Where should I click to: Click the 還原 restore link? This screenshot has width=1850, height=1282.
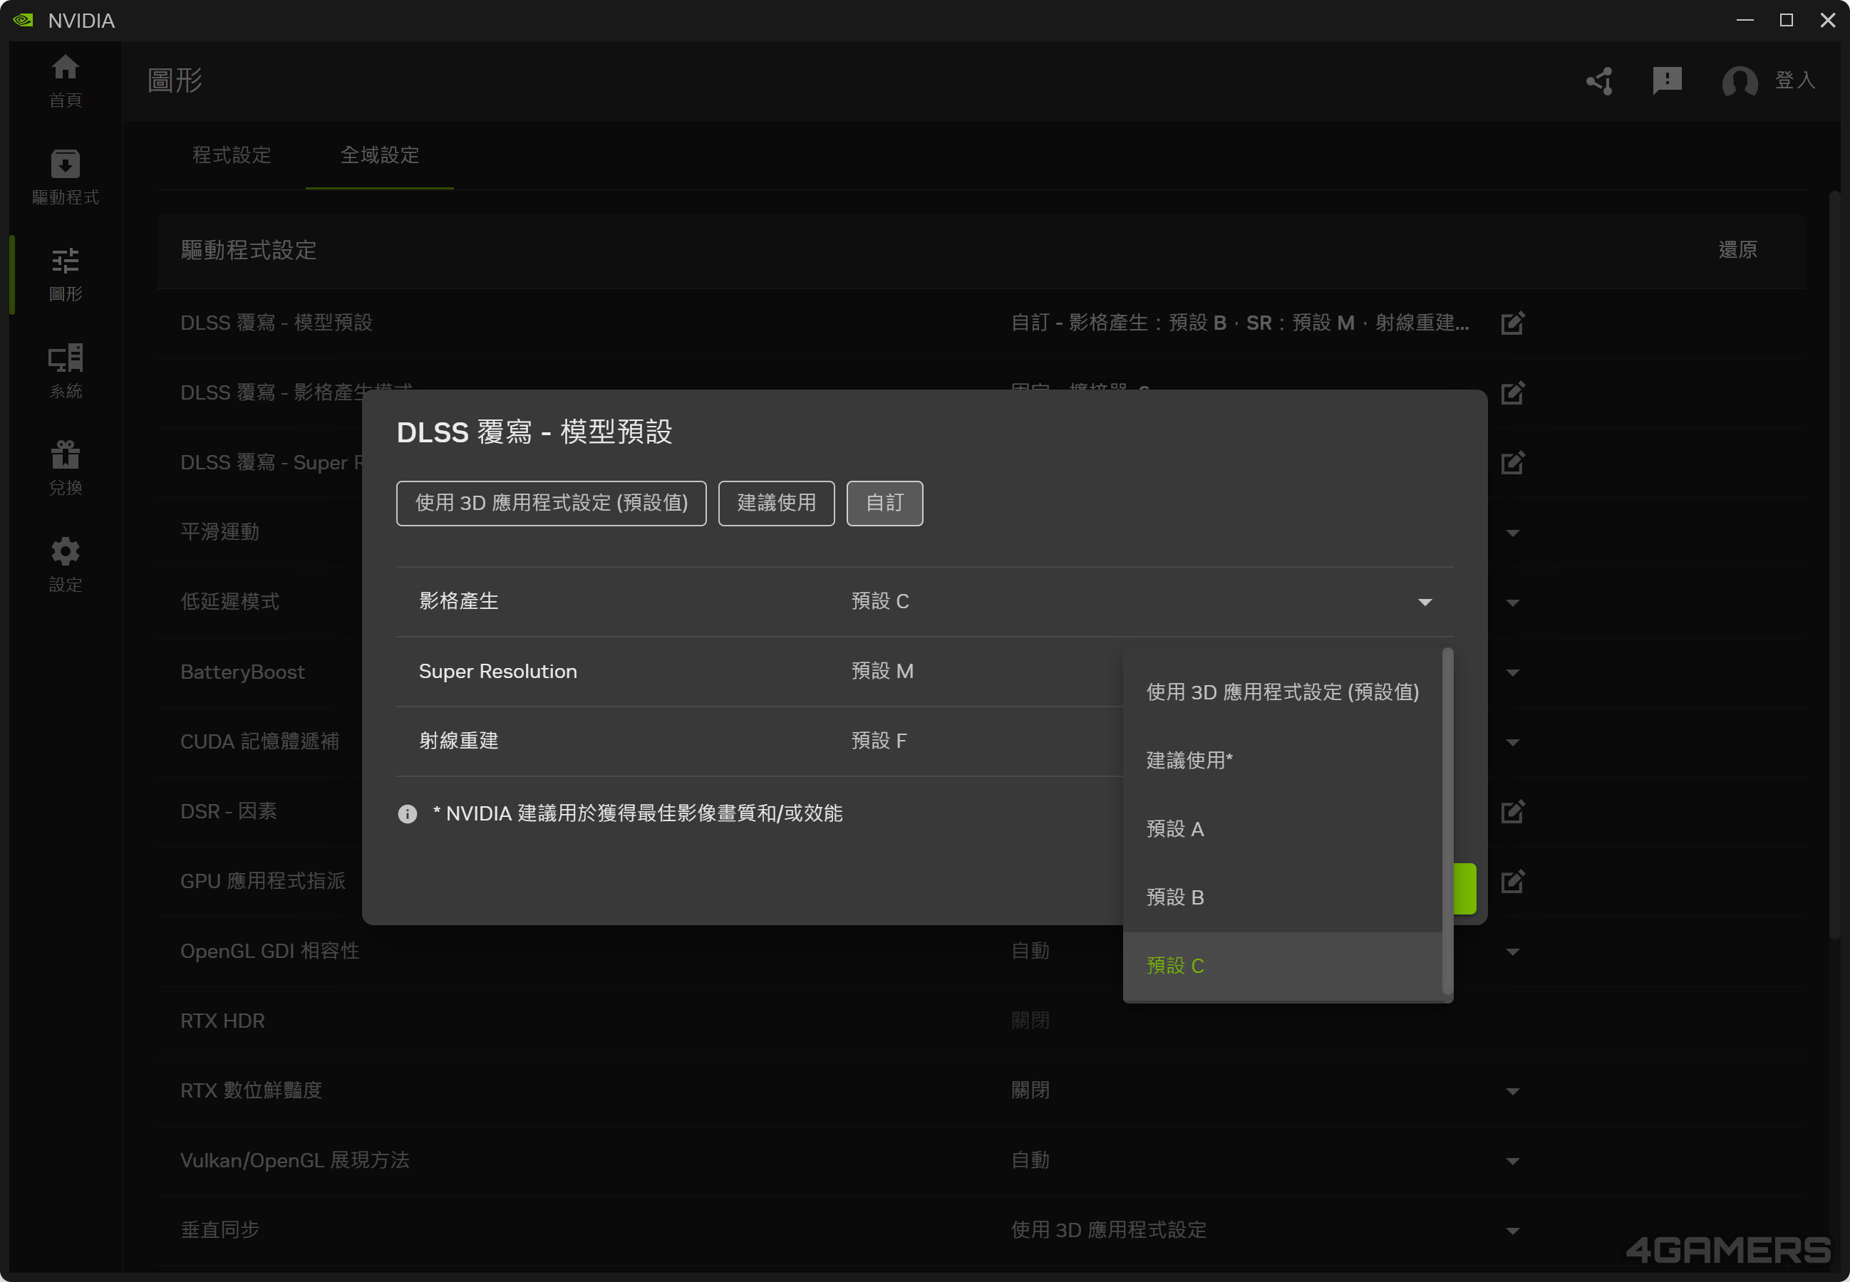(x=1737, y=250)
